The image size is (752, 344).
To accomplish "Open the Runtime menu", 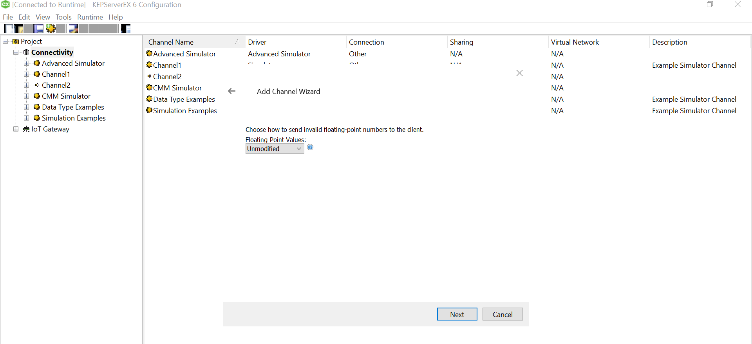I will tap(90, 17).
